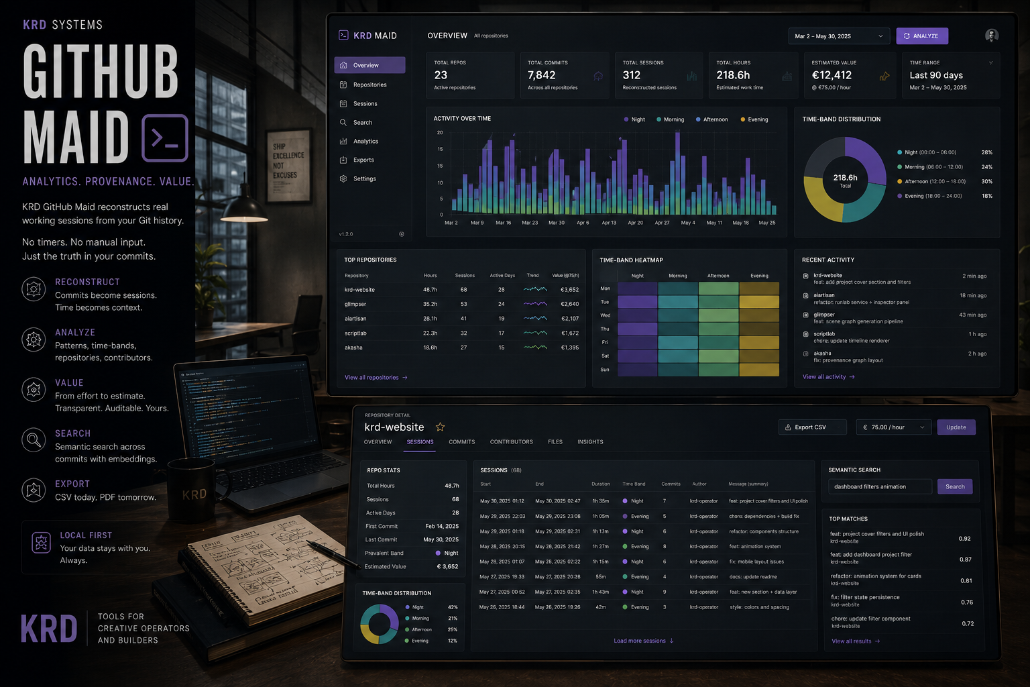This screenshot has height=687, width=1030.
Task: Star the krd-website repository
Action: 441,427
